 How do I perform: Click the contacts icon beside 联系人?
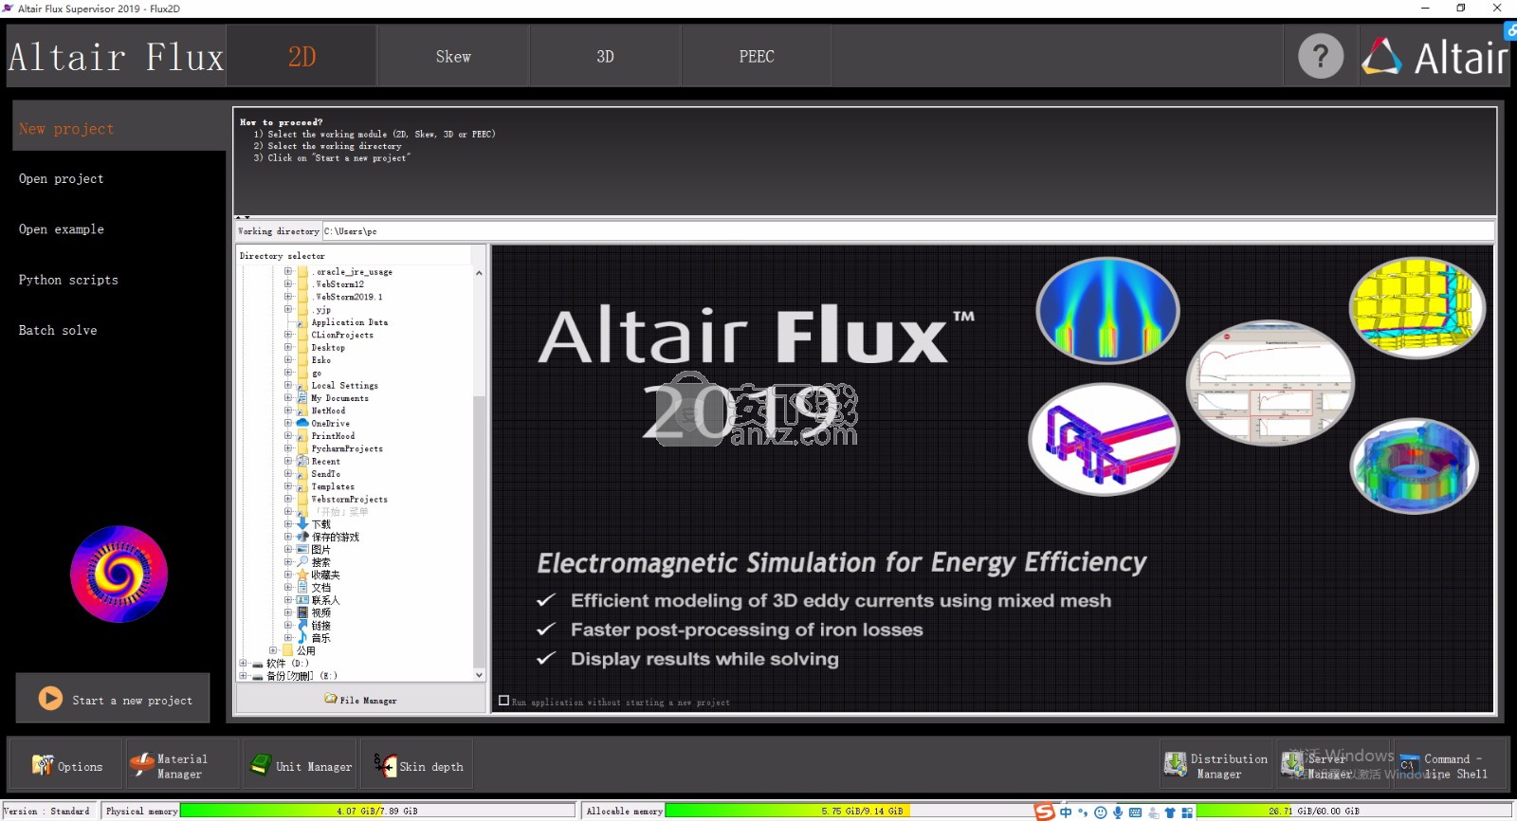(302, 600)
